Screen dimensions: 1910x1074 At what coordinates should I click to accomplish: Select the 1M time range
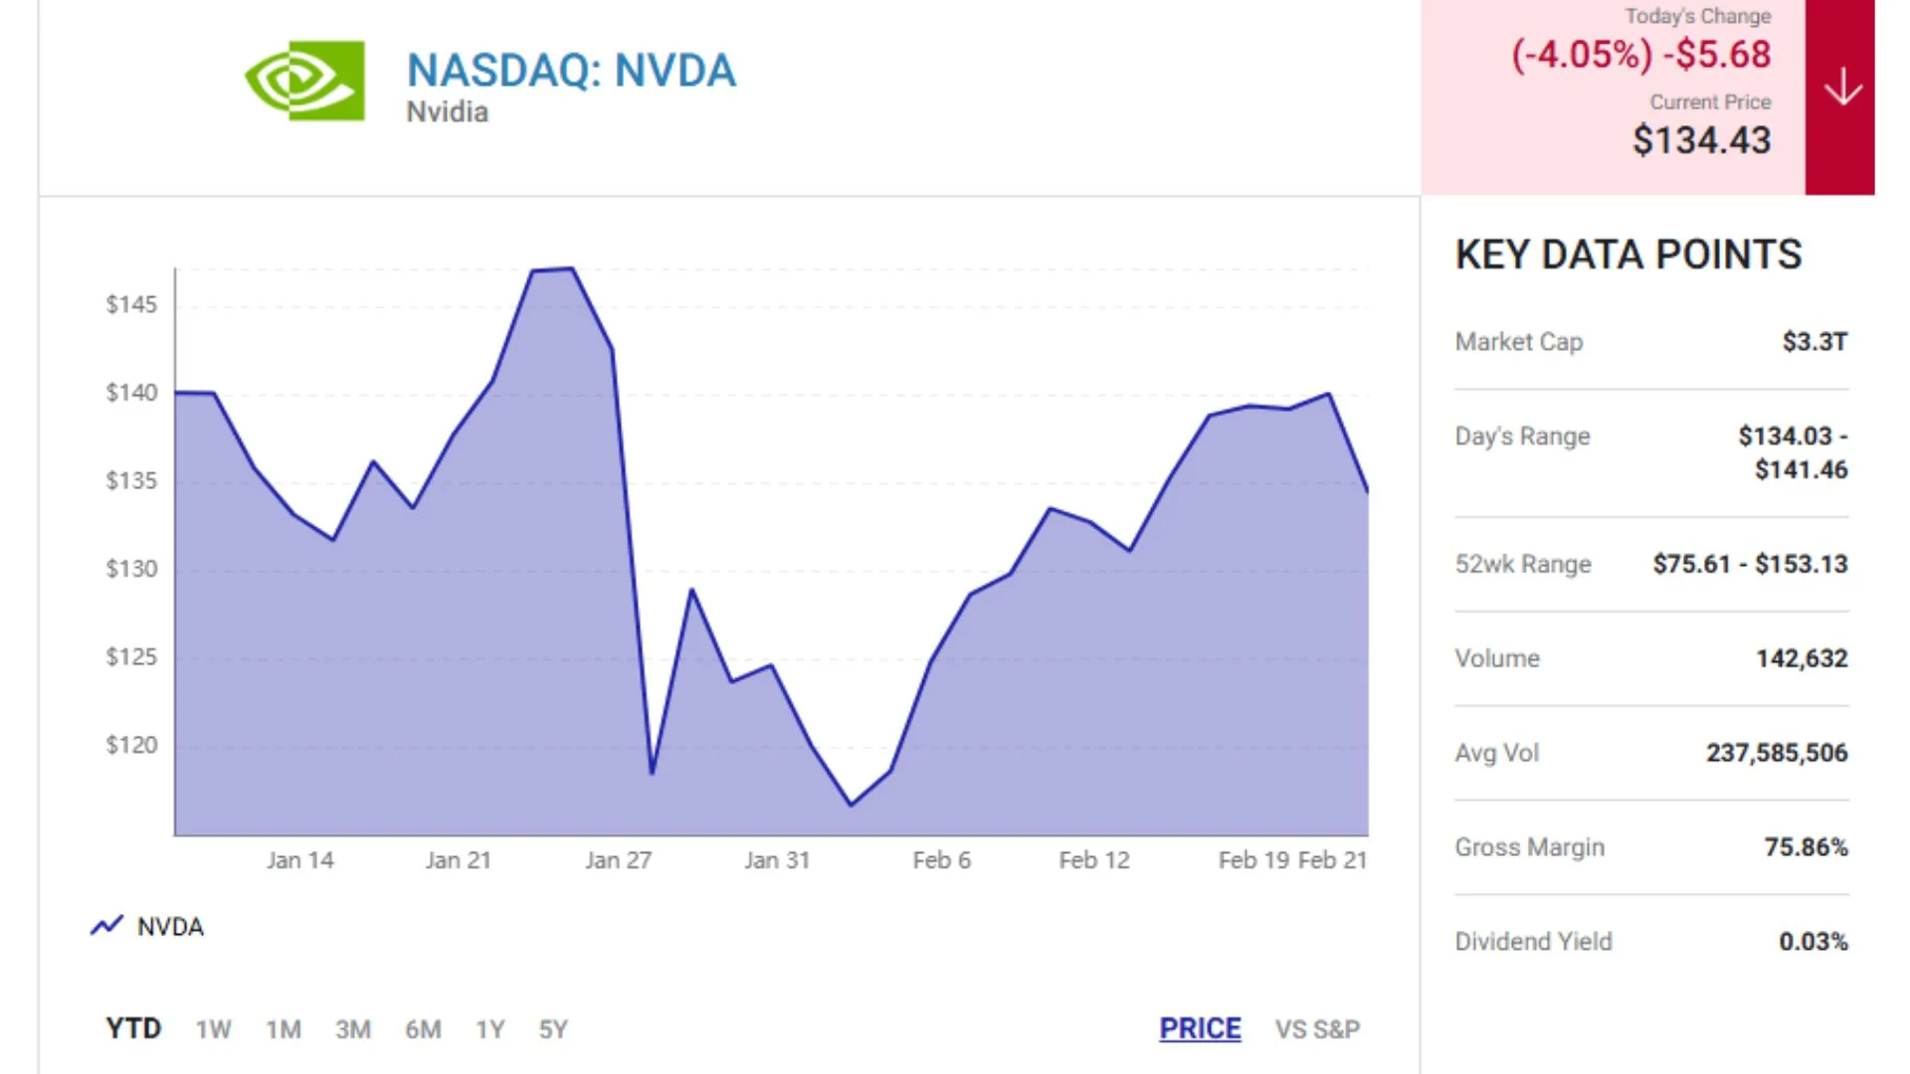pyautogui.click(x=284, y=1029)
